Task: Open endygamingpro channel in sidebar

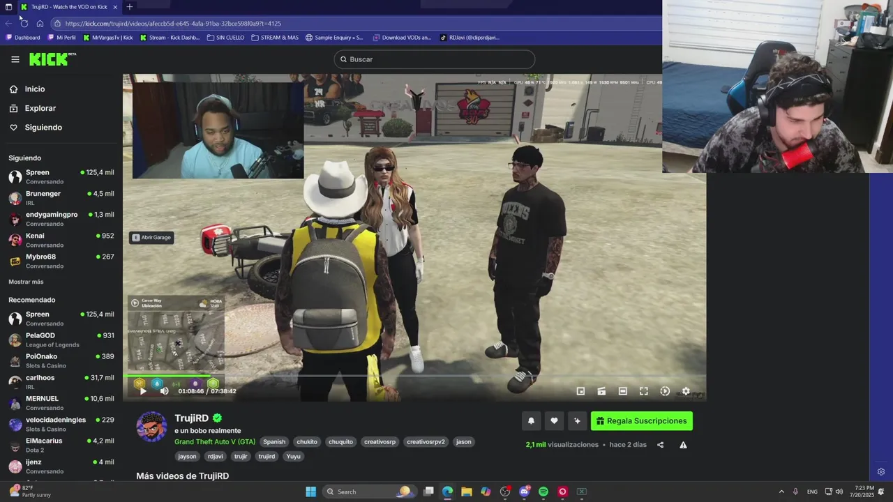Action: tap(61, 219)
